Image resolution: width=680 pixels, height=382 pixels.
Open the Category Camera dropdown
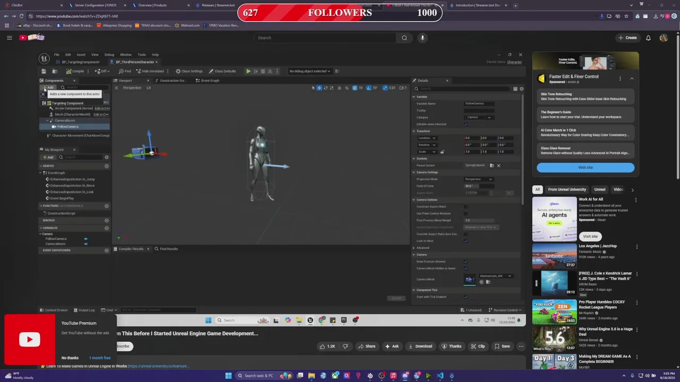click(x=478, y=117)
